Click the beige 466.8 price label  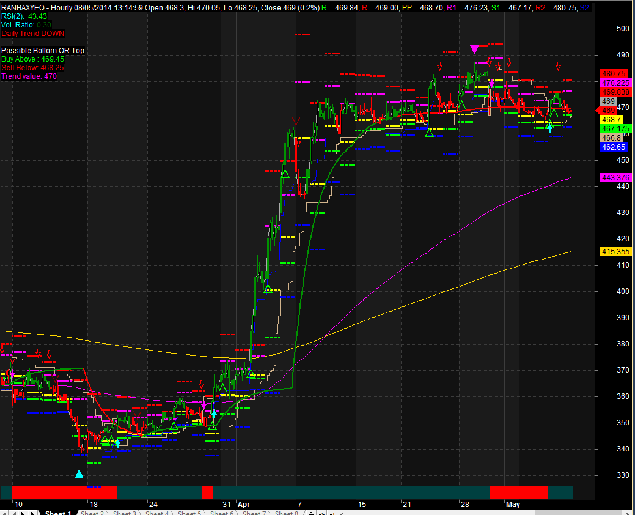[611, 138]
